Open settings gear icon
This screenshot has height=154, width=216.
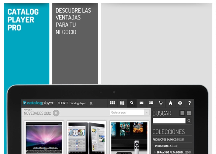[x=180, y=103]
